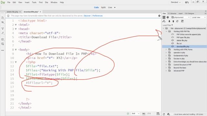Open the Window menu
The image size is (207, 116).
(x=54, y=2)
